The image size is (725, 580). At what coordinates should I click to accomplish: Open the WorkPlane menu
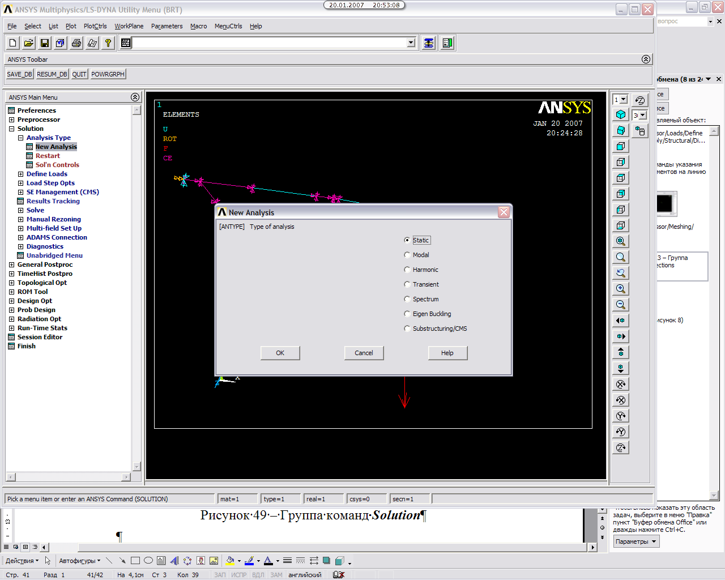point(129,26)
